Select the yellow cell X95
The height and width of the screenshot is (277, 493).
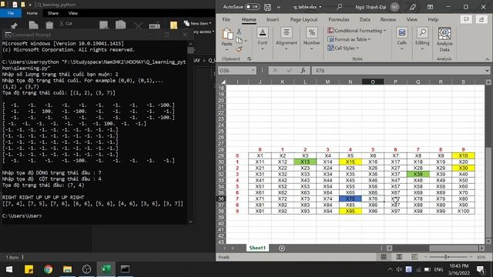(350, 211)
